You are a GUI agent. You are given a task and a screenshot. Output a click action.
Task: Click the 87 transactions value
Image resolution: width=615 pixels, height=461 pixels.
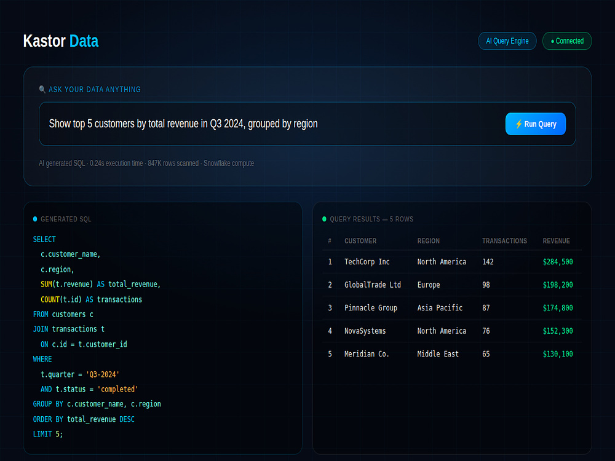click(486, 308)
